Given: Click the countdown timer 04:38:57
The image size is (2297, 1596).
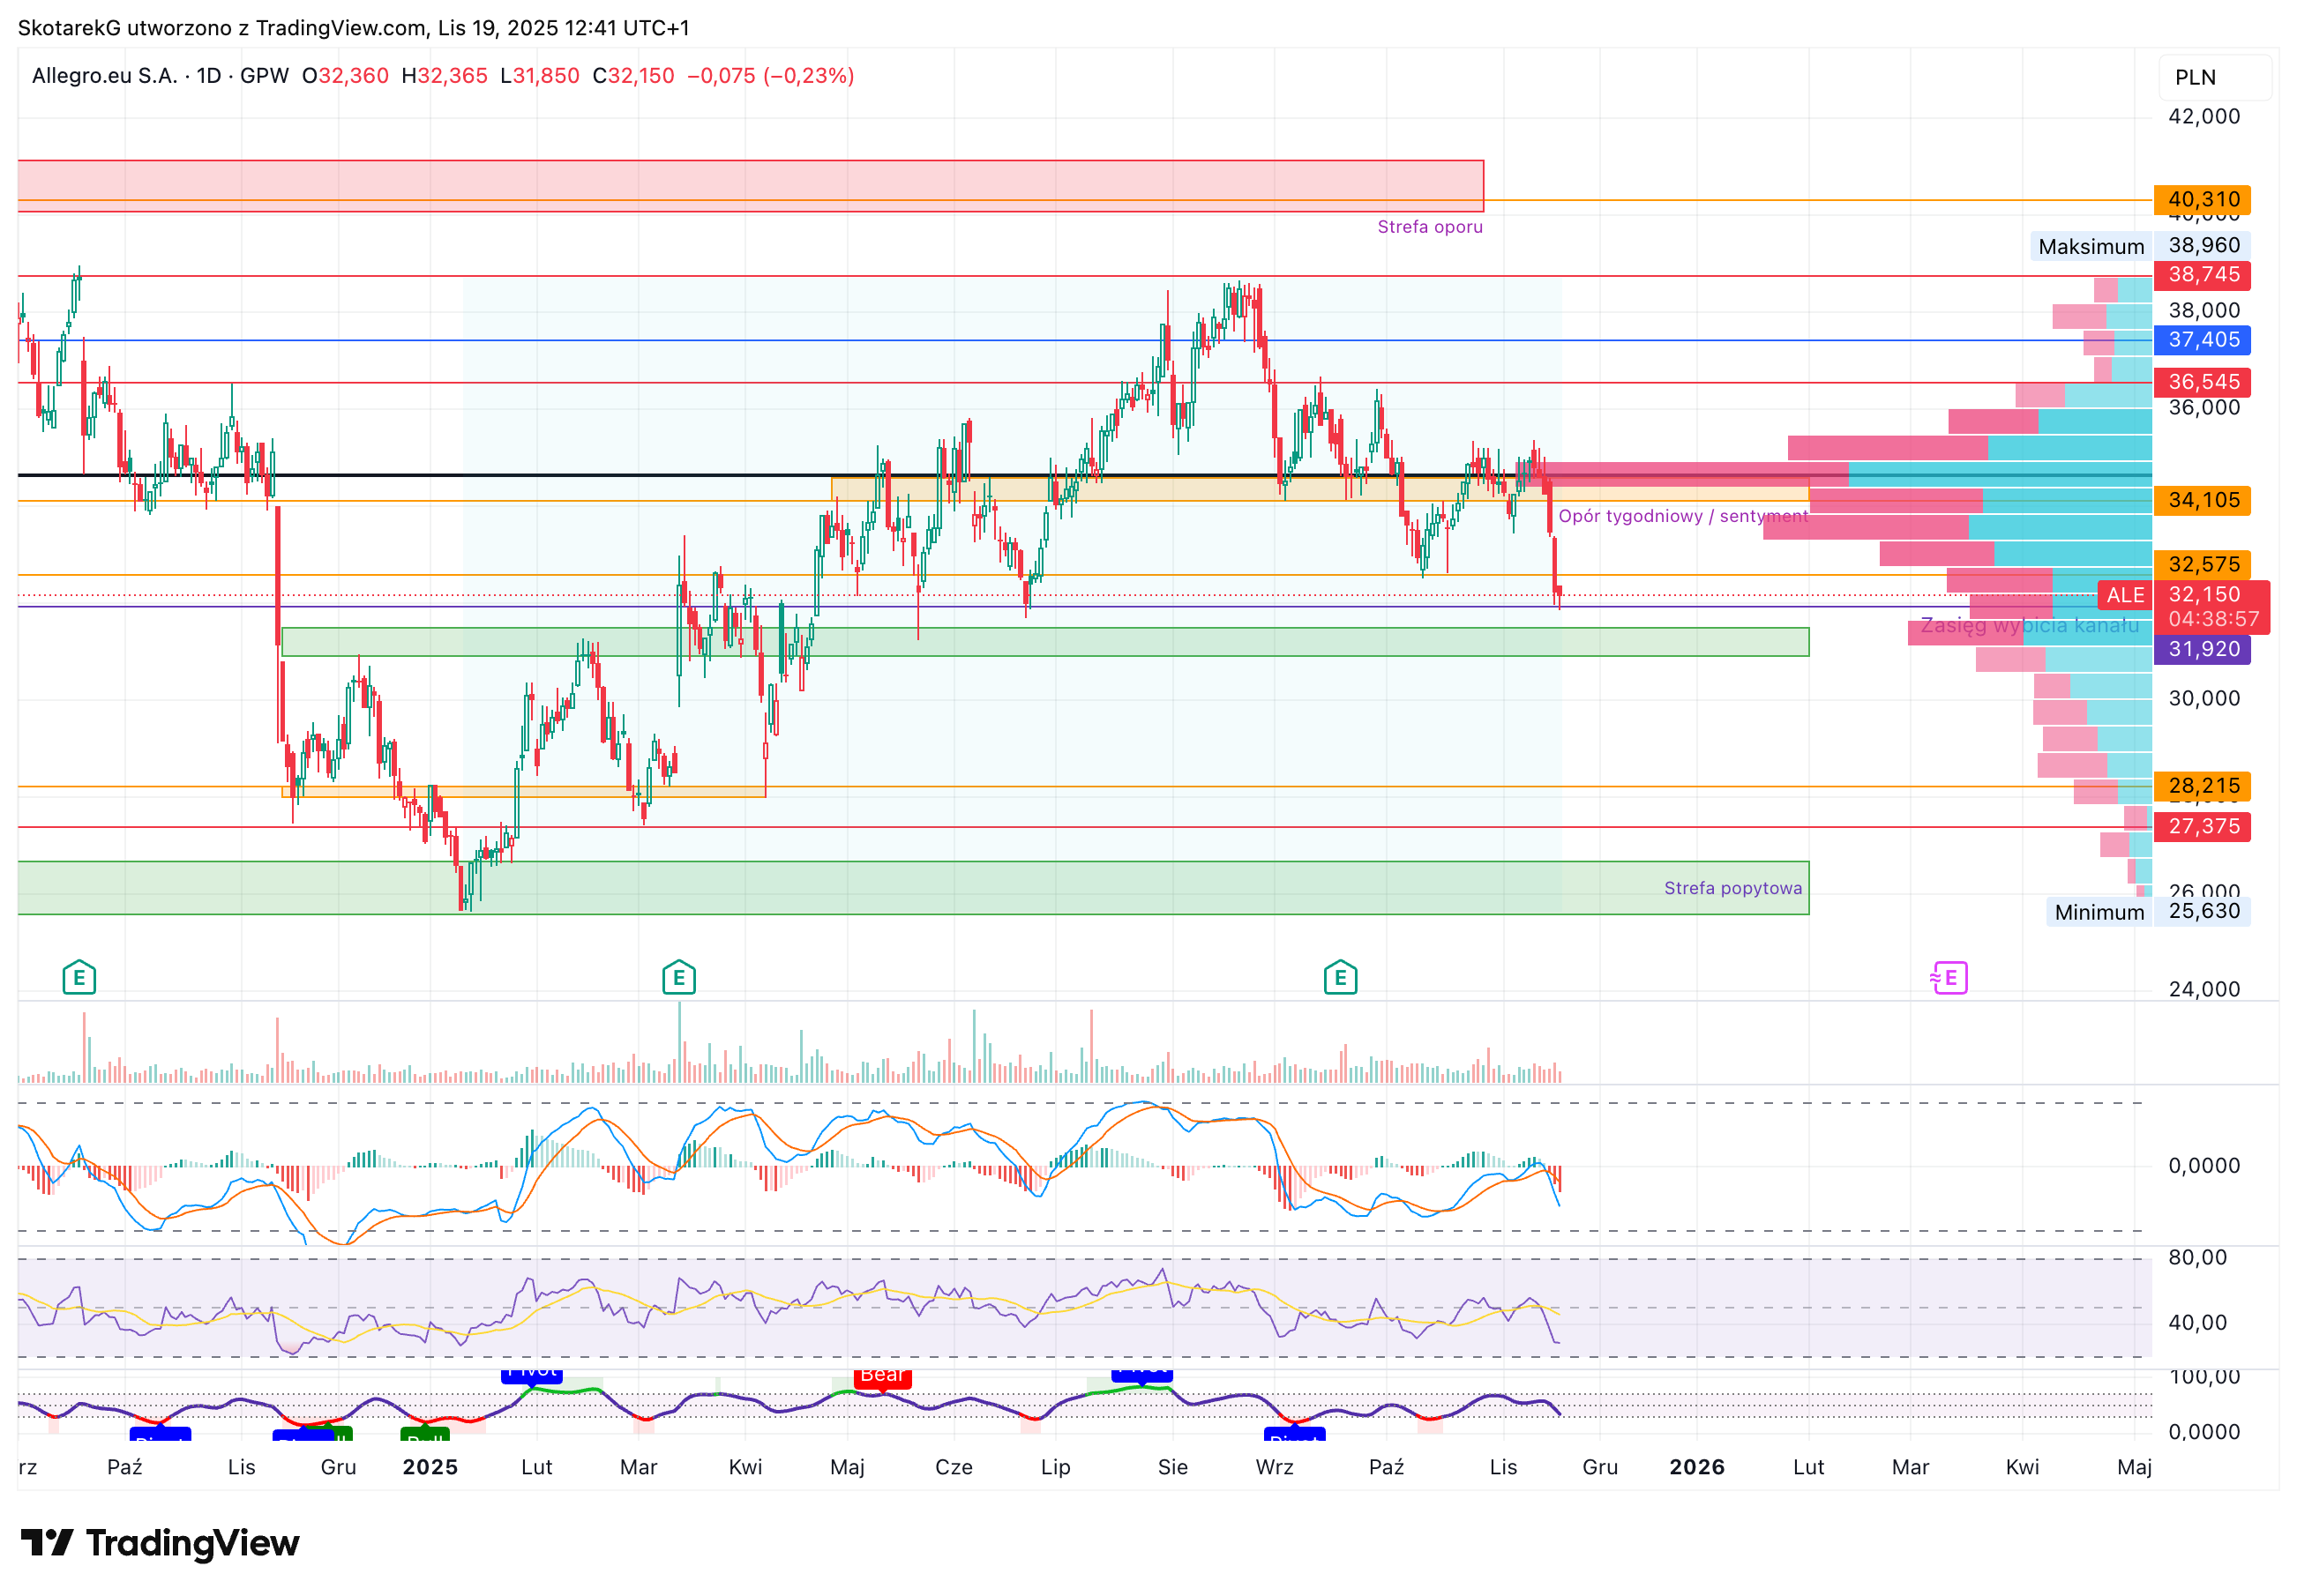Looking at the screenshot, I should coord(2213,620).
